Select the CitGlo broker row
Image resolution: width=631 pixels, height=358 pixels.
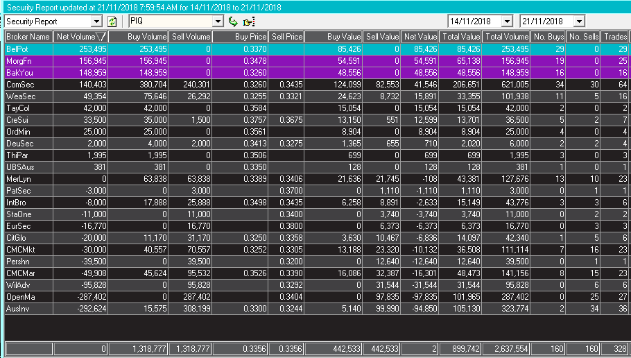(x=316, y=238)
